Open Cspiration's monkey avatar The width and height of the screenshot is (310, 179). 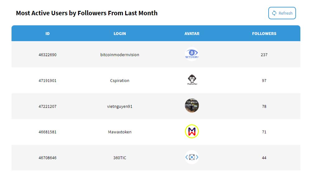(192, 80)
